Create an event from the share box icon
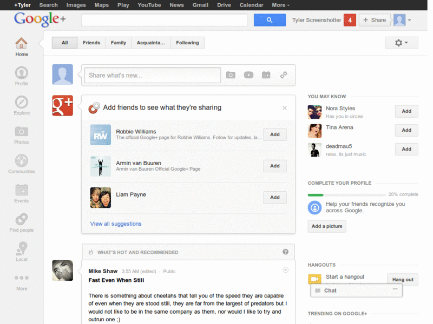 (x=266, y=75)
